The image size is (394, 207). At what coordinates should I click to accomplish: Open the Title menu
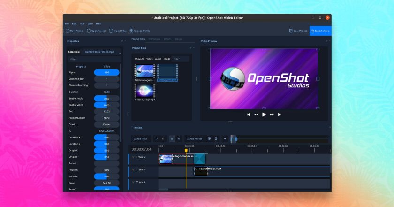(x=82, y=24)
